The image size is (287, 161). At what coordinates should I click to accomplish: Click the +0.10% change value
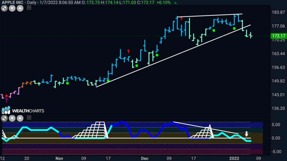(163, 3)
